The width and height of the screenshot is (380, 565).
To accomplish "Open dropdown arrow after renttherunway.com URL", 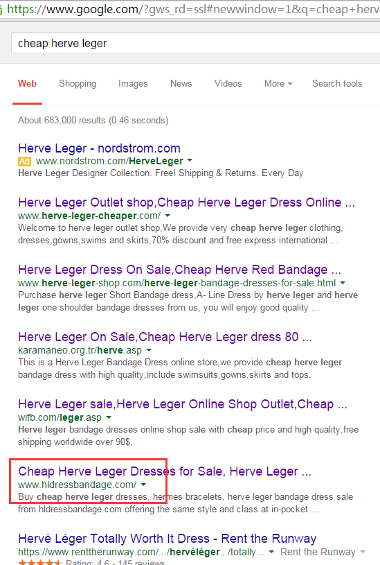I will (x=271, y=552).
